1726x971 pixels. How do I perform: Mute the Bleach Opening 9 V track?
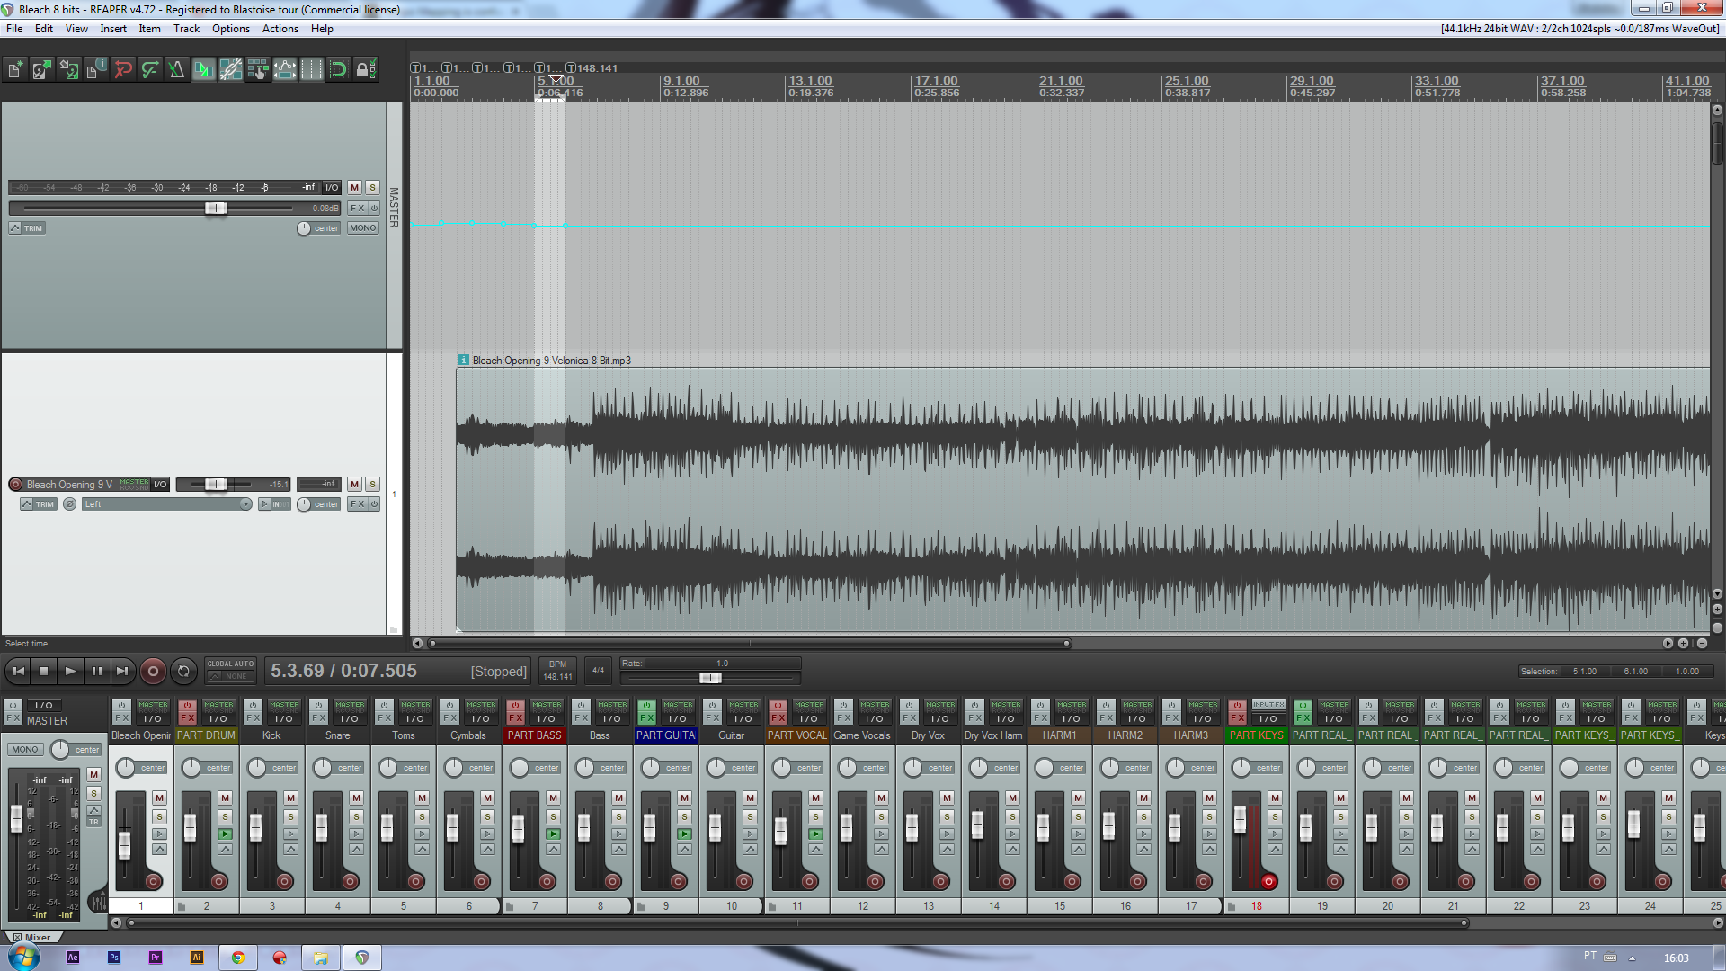click(354, 485)
